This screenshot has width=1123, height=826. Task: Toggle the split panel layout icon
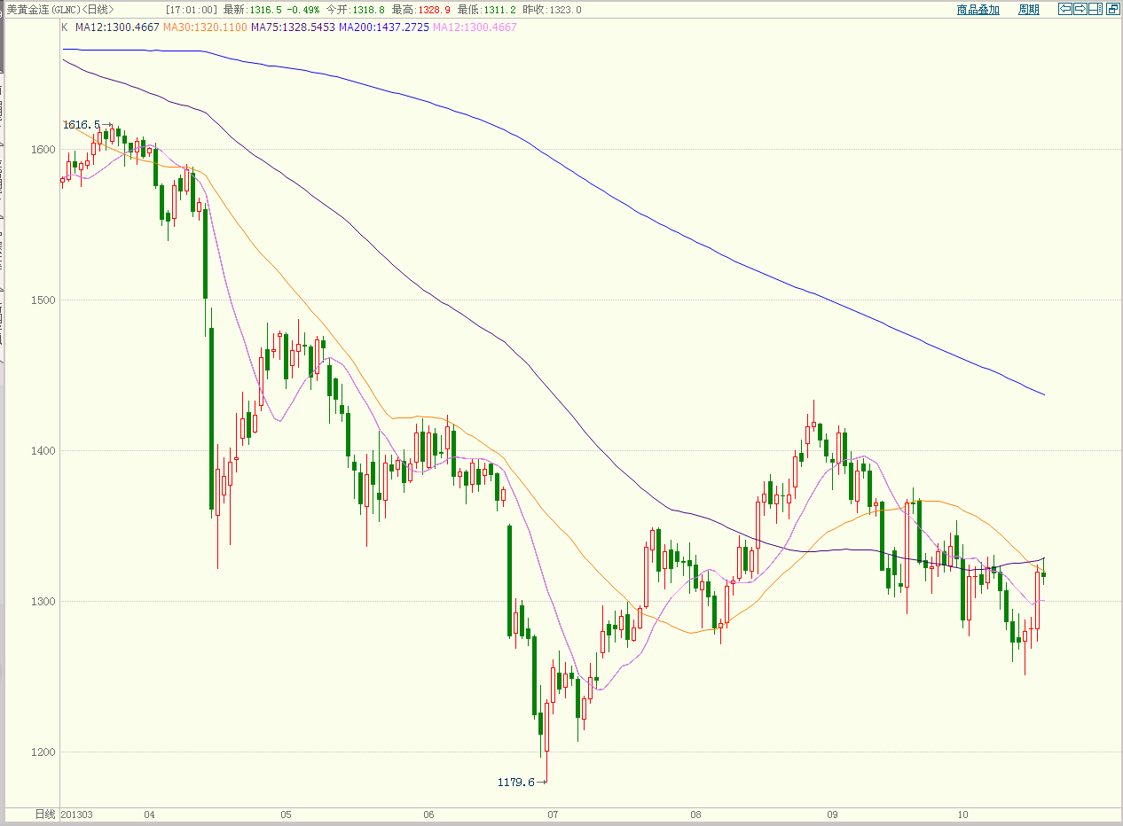[x=1095, y=9]
